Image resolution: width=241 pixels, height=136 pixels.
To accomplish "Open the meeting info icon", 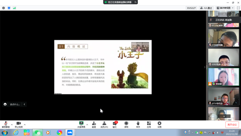I will [3, 8].
